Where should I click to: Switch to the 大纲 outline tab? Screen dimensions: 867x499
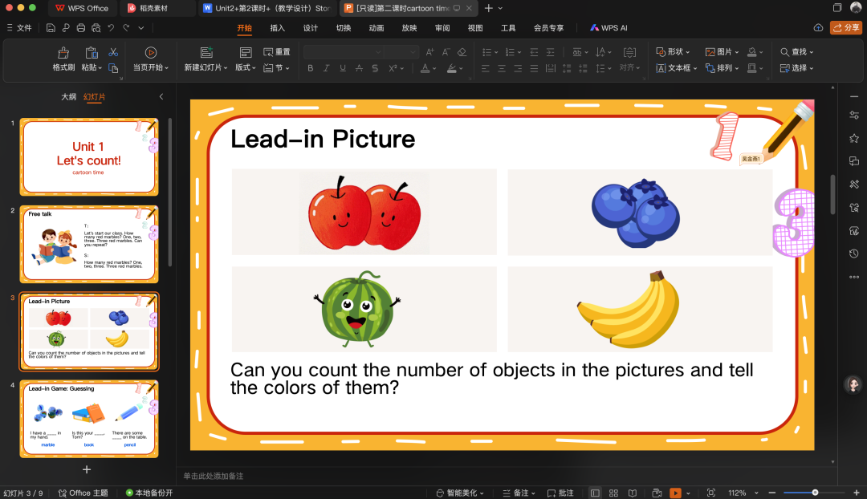69,97
